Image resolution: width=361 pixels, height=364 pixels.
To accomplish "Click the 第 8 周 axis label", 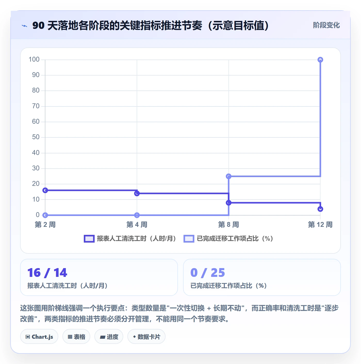I will coord(228,225).
